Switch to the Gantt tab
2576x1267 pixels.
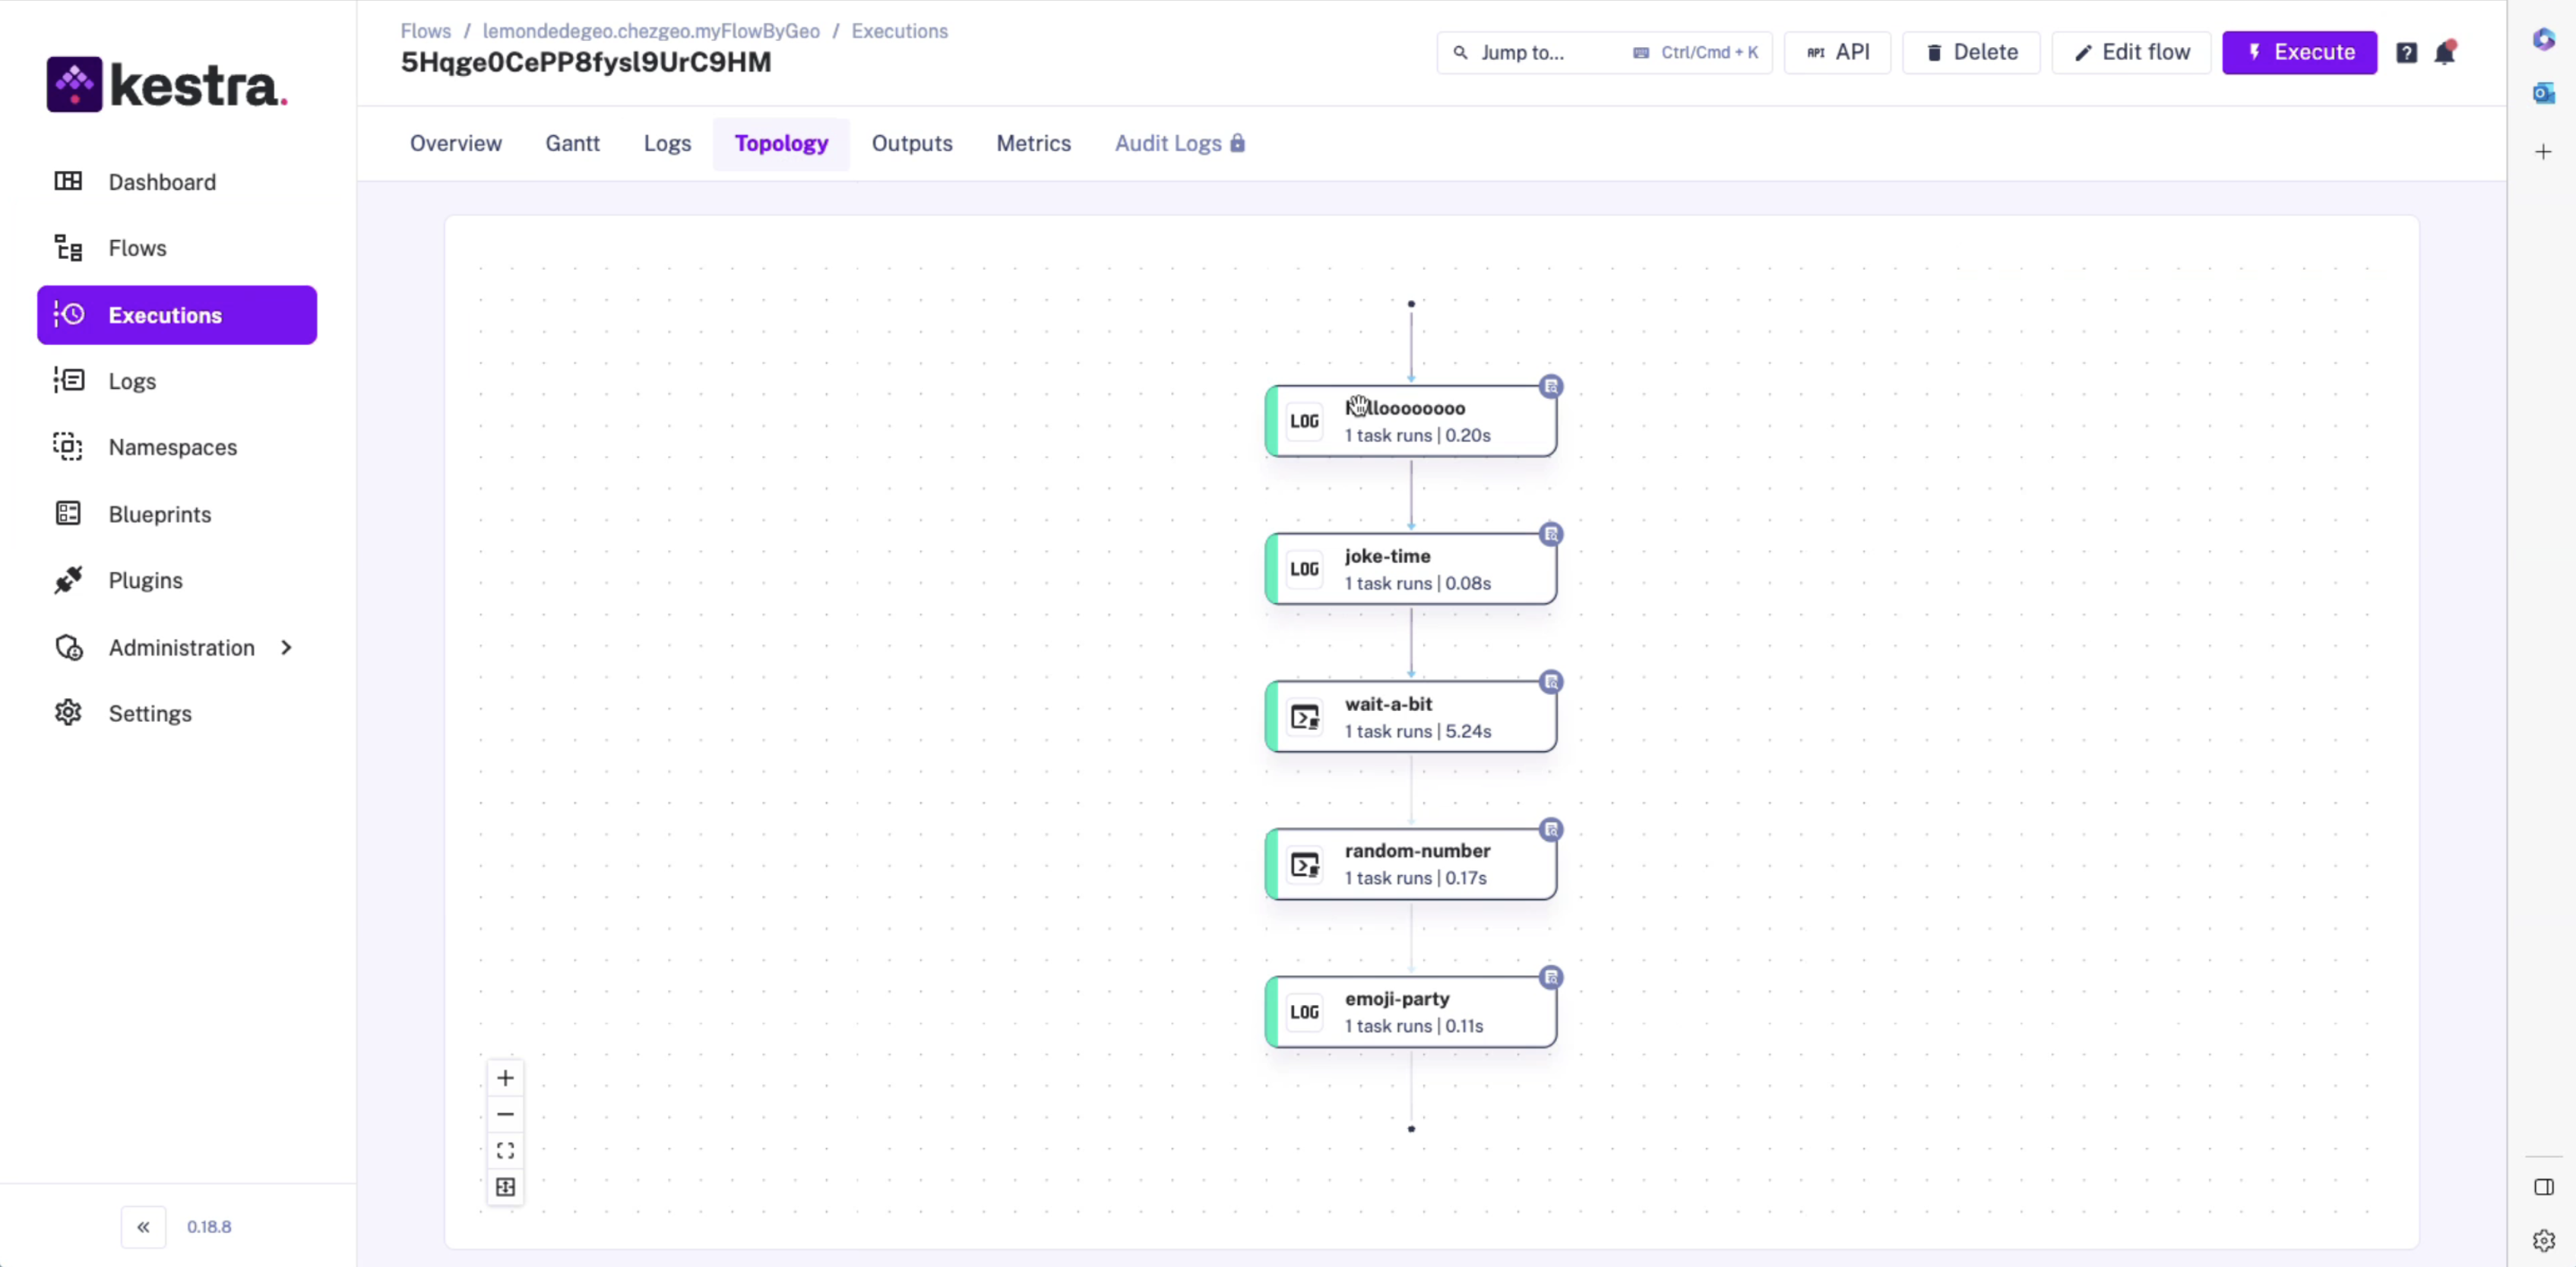572,144
